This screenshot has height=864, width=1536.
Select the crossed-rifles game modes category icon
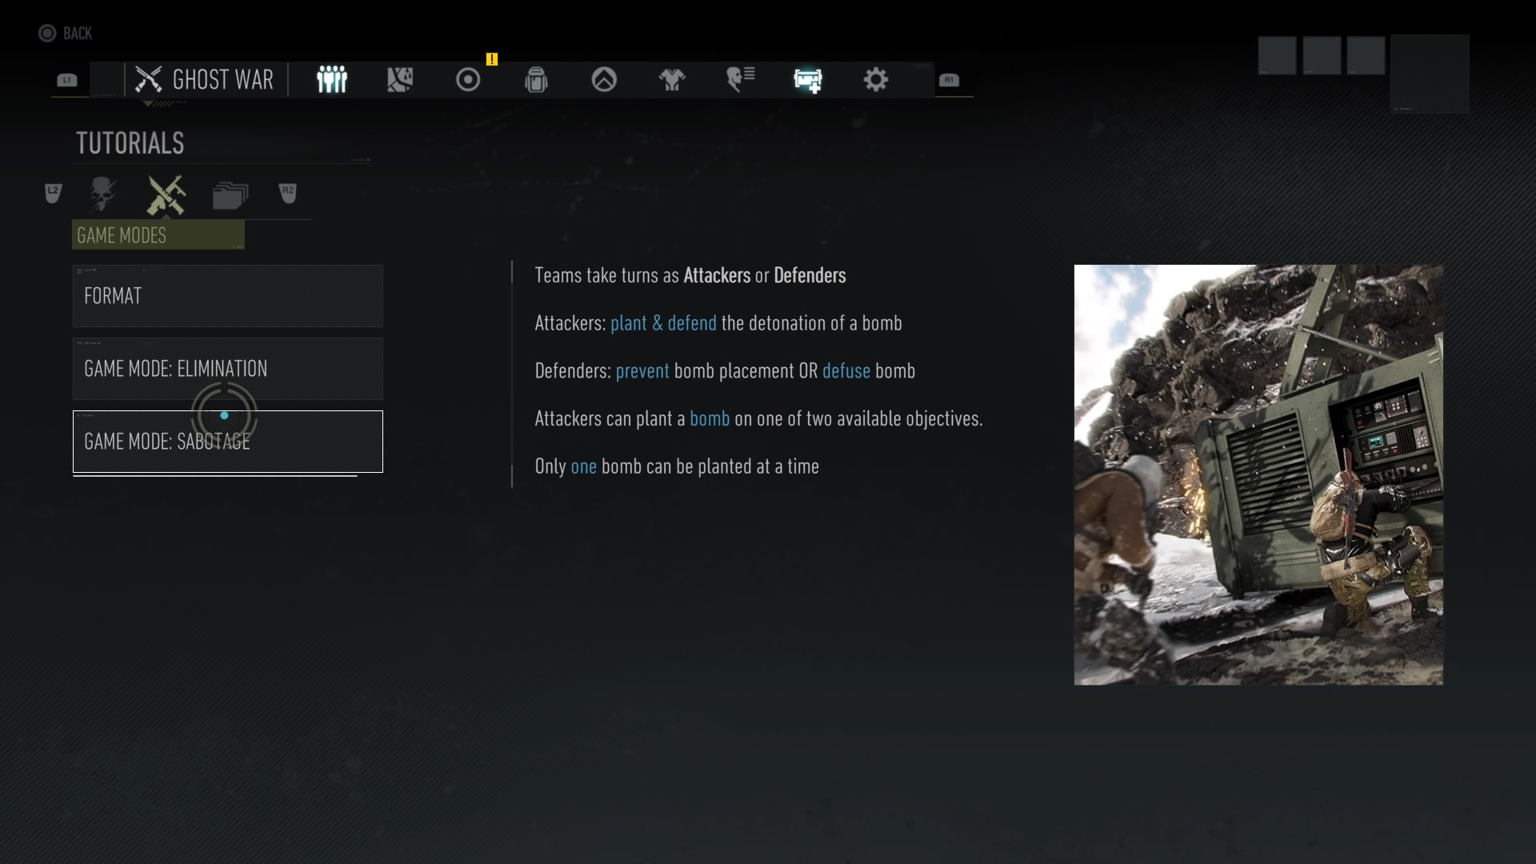point(166,195)
